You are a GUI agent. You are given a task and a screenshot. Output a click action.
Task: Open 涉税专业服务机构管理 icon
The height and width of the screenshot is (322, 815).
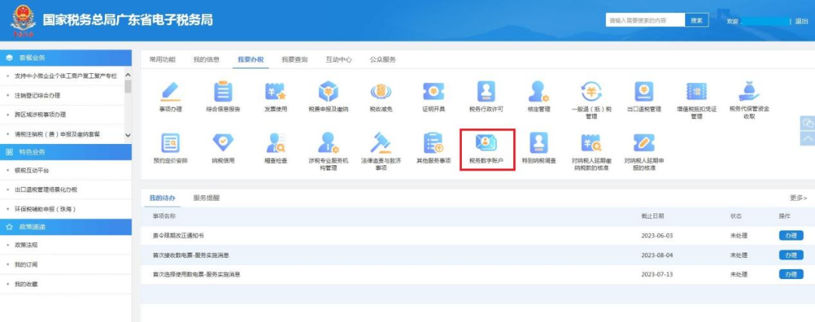[x=328, y=143]
